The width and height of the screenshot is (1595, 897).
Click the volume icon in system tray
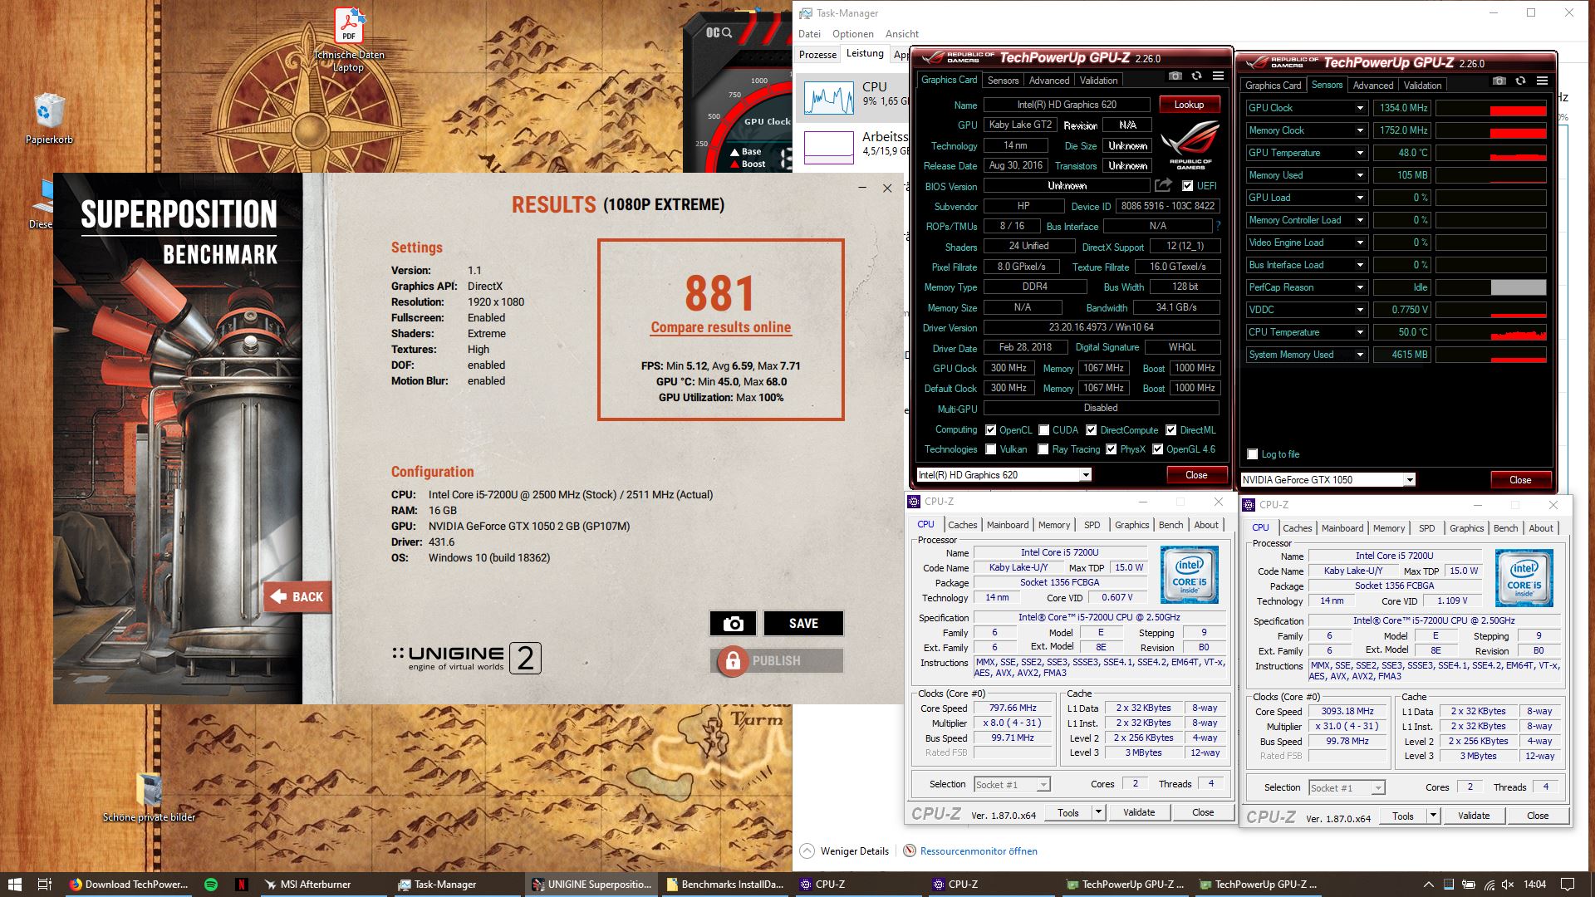(1509, 885)
